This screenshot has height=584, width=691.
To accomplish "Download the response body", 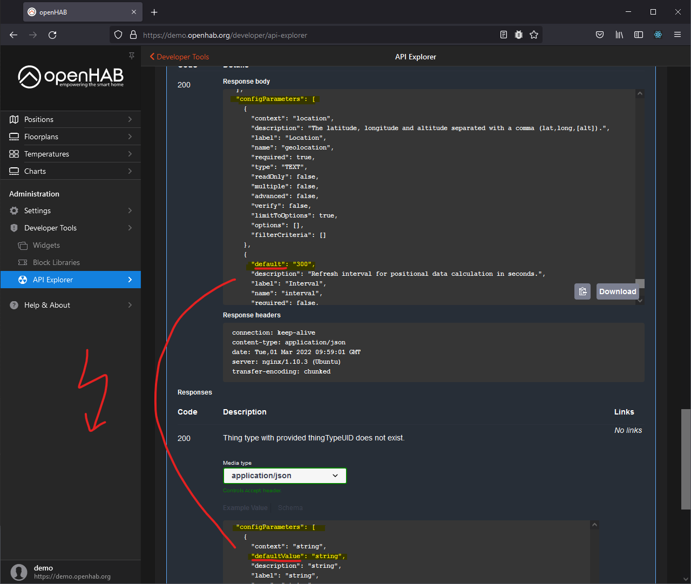I will click(618, 291).
